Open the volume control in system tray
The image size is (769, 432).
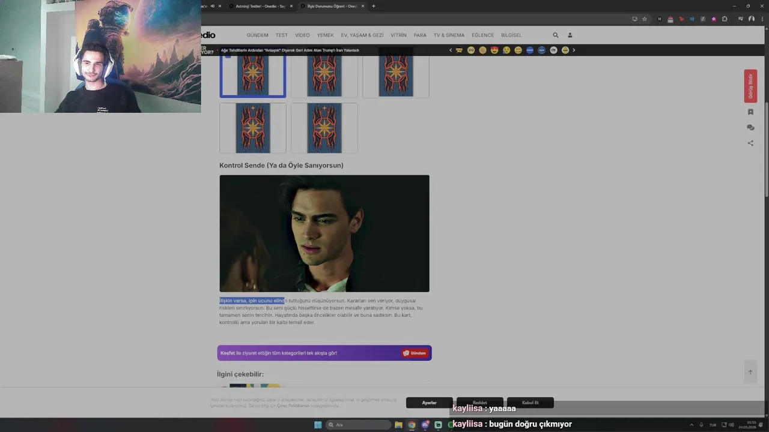coord(731,425)
